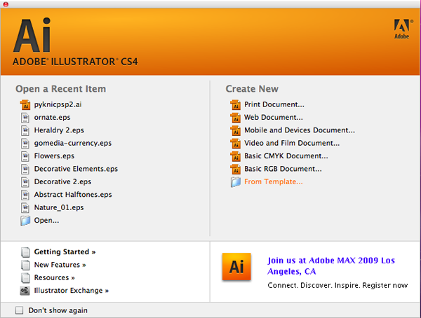Click the Ai icon beside Web Document

[236, 118]
